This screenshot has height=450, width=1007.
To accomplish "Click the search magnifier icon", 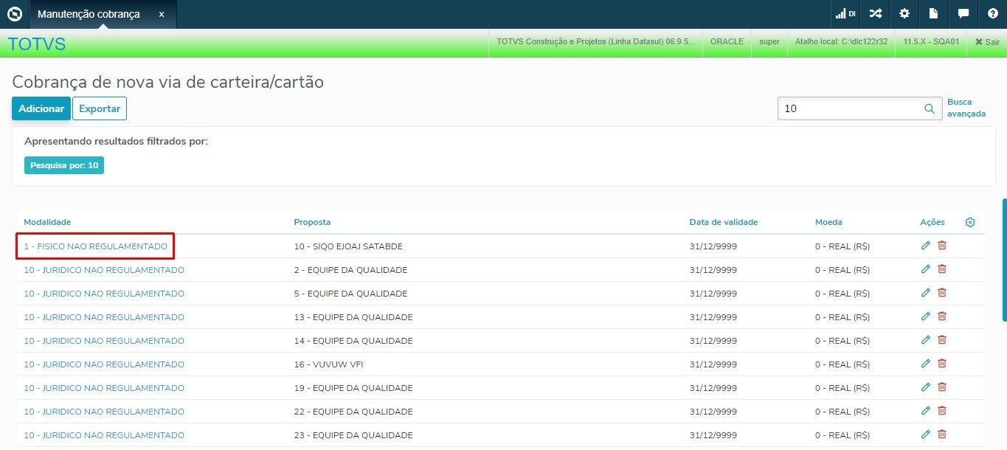I will pos(930,108).
